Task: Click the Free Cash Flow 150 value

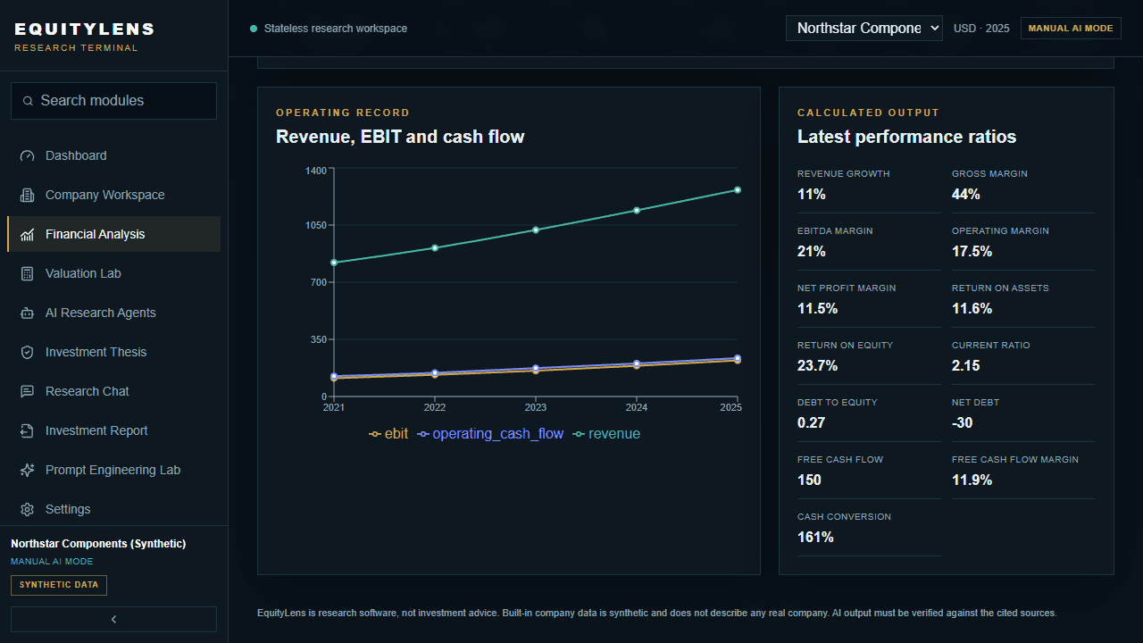Action: (x=809, y=480)
